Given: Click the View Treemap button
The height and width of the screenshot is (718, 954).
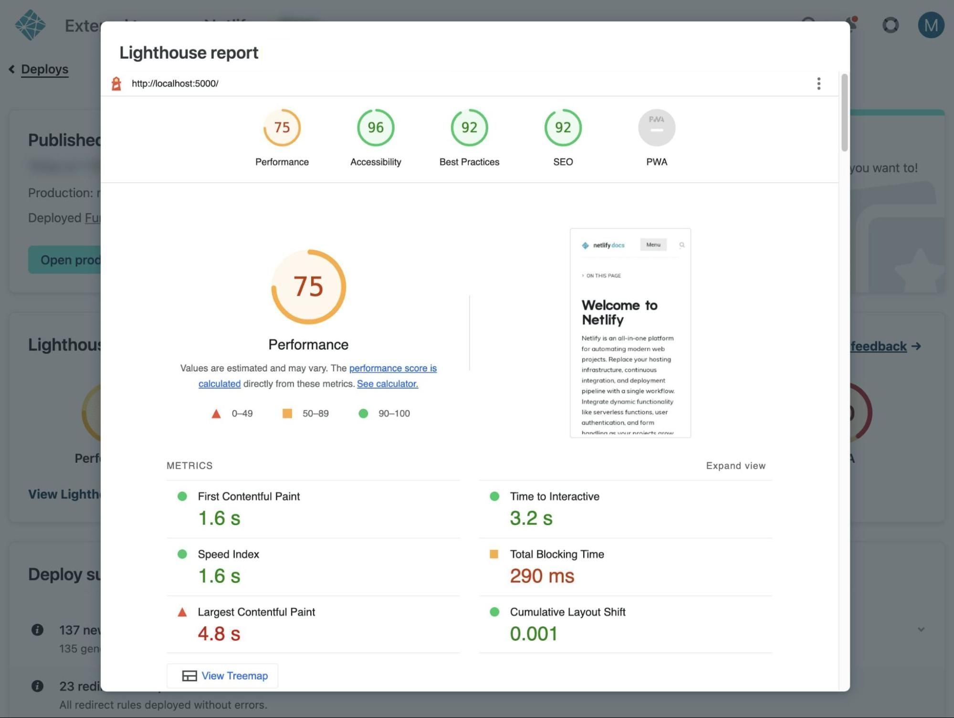Looking at the screenshot, I should click(222, 676).
